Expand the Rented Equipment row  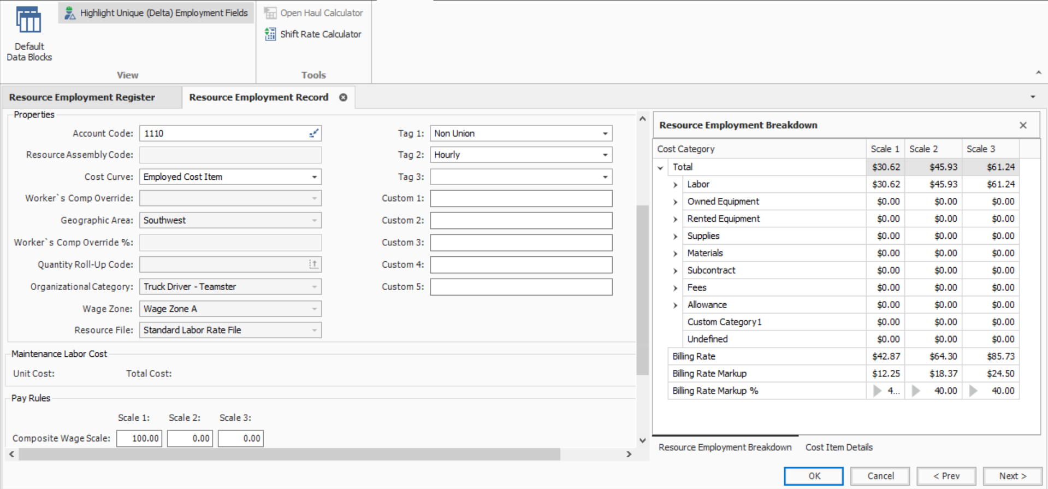coord(676,219)
